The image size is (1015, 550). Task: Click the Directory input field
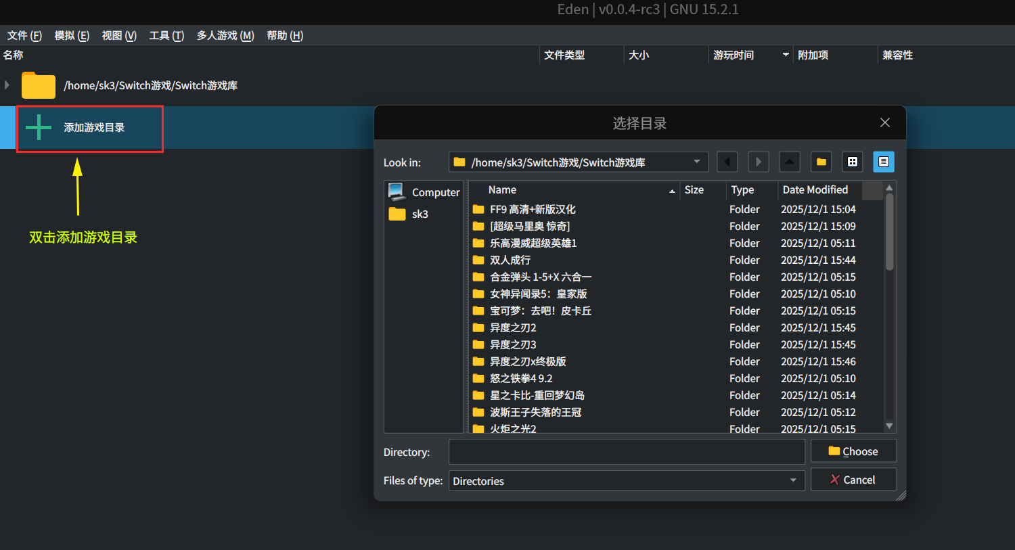pyautogui.click(x=627, y=452)
